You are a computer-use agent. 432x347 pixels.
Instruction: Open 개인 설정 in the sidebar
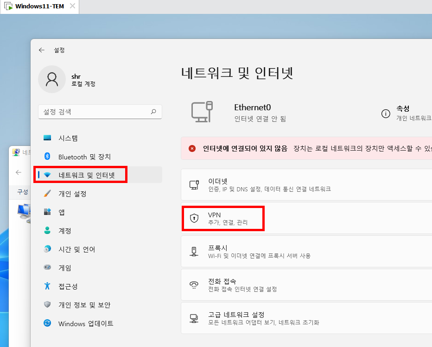pyautogui.click(x=100, y=194)
